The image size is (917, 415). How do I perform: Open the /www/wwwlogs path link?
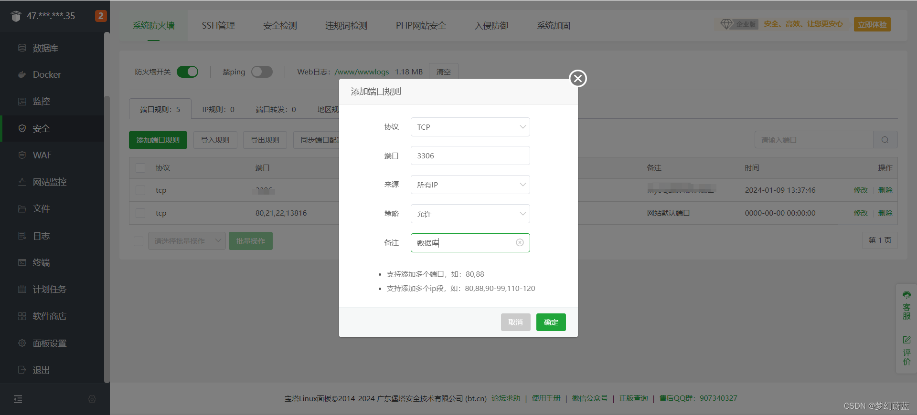click(362, 72)
